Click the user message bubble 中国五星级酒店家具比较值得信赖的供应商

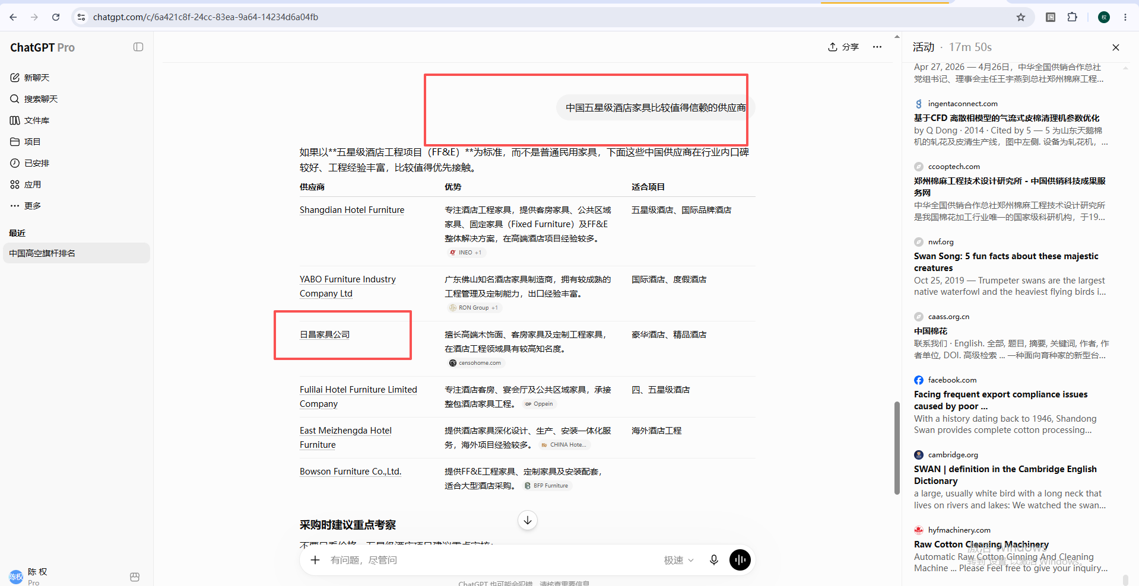click(656, 108)
